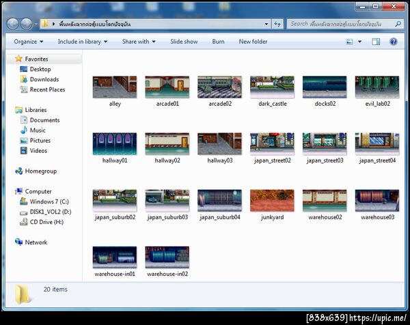Screen dimensions: 410x325
Task: Click the Videos library film icon
Action: point(24,150)
